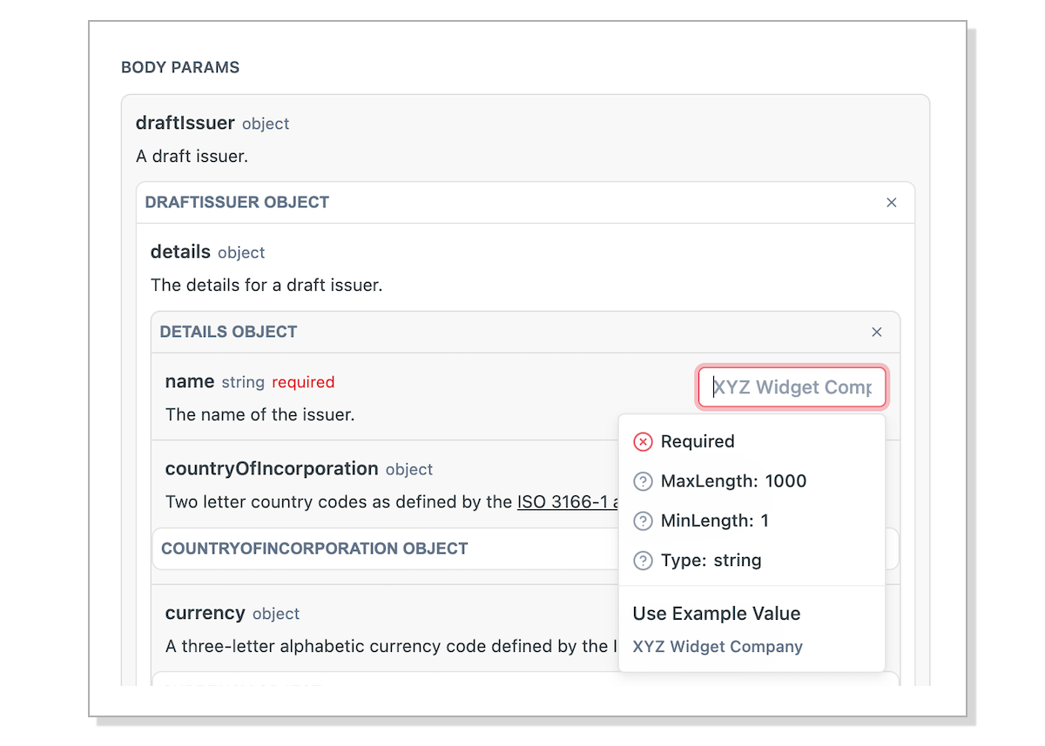The image size is (1045, 746).
Task: Click the details parameter name
Action: [180, 252]
